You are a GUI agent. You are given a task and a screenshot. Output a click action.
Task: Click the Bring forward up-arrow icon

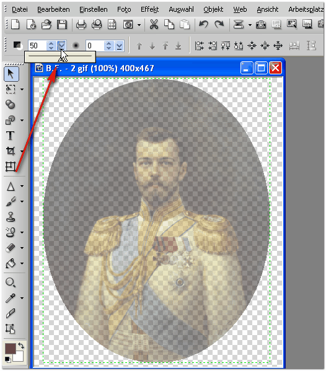(139, 46)
